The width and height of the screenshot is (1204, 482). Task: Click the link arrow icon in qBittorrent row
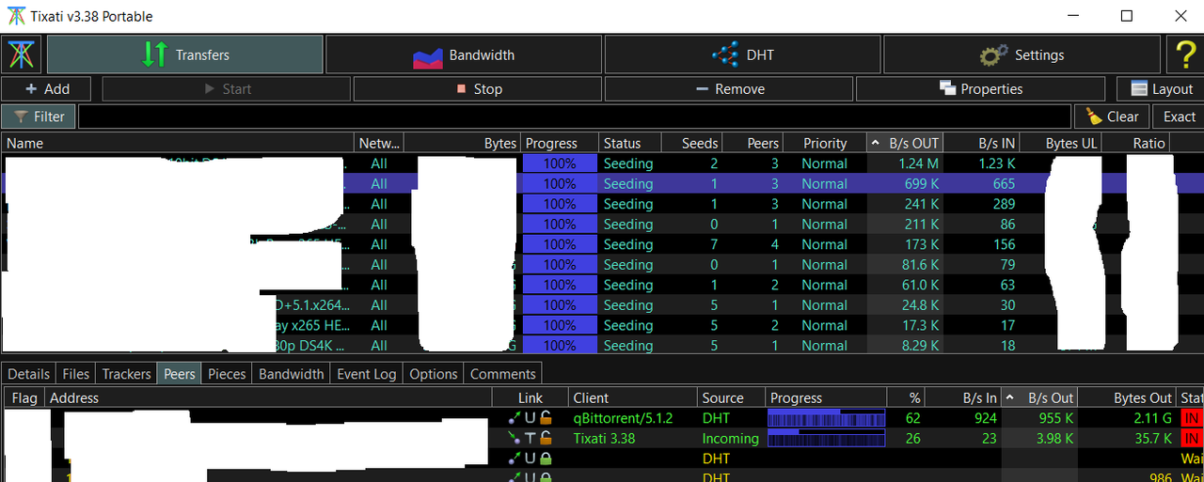(x=514, y=418)
